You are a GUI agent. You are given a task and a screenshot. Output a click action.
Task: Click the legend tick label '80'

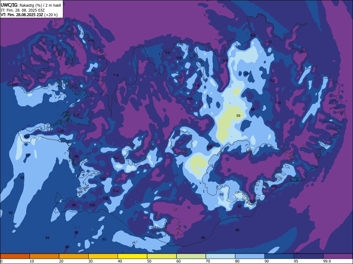pos(237,261)
